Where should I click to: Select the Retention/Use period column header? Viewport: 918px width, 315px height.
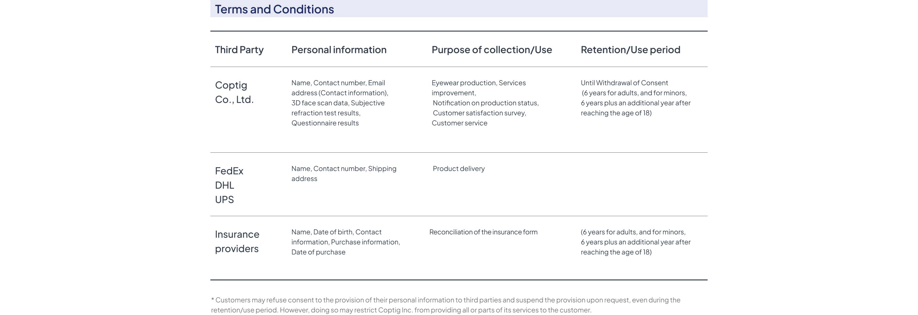coord(630,49)
